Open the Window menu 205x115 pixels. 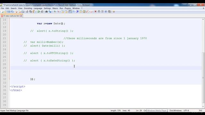(x=76, y=8)
